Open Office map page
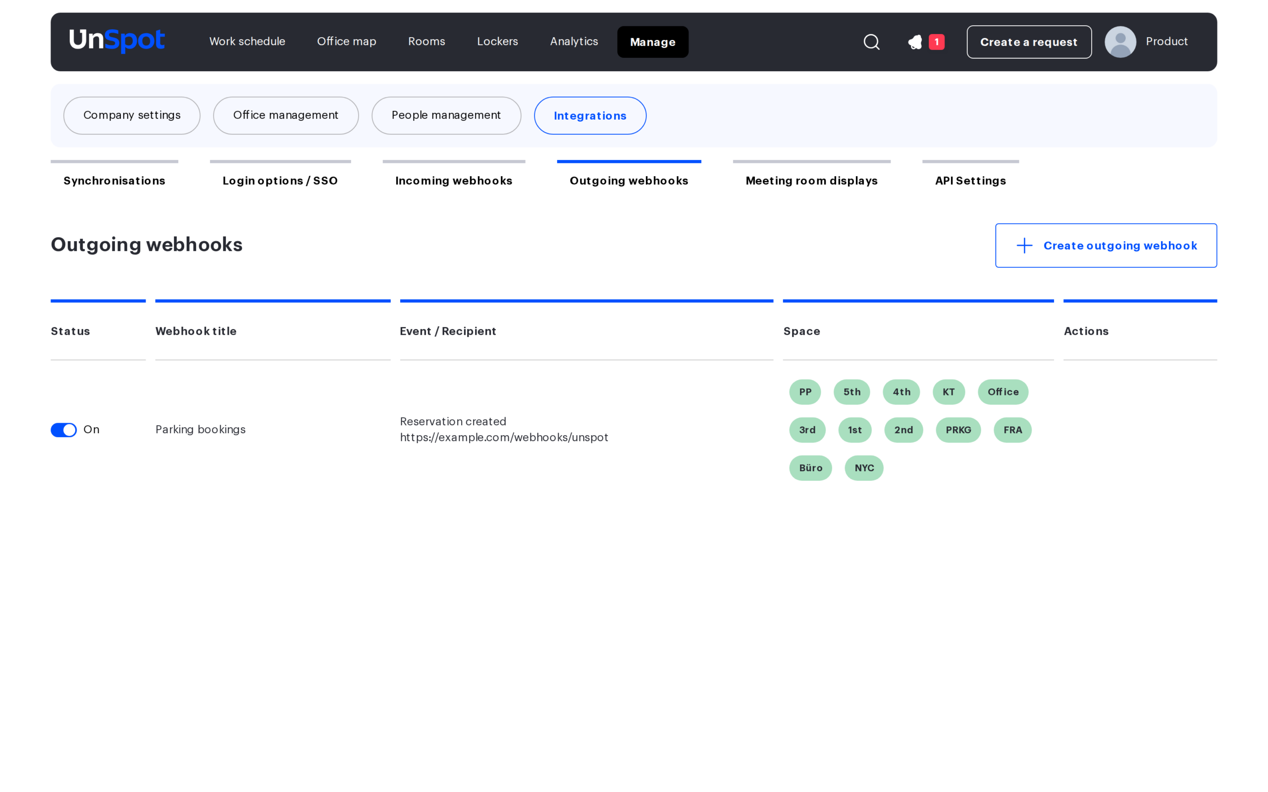This screenshot has width=1268, height=792. click(x=346, y=42)
